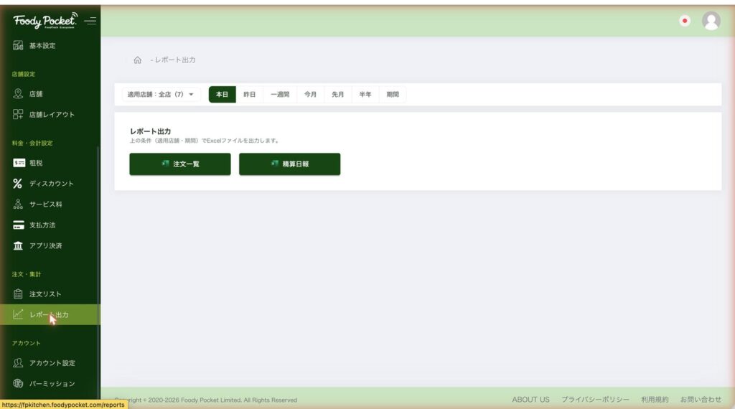Select the 一週間 period tab

click(x=280, y=94)
